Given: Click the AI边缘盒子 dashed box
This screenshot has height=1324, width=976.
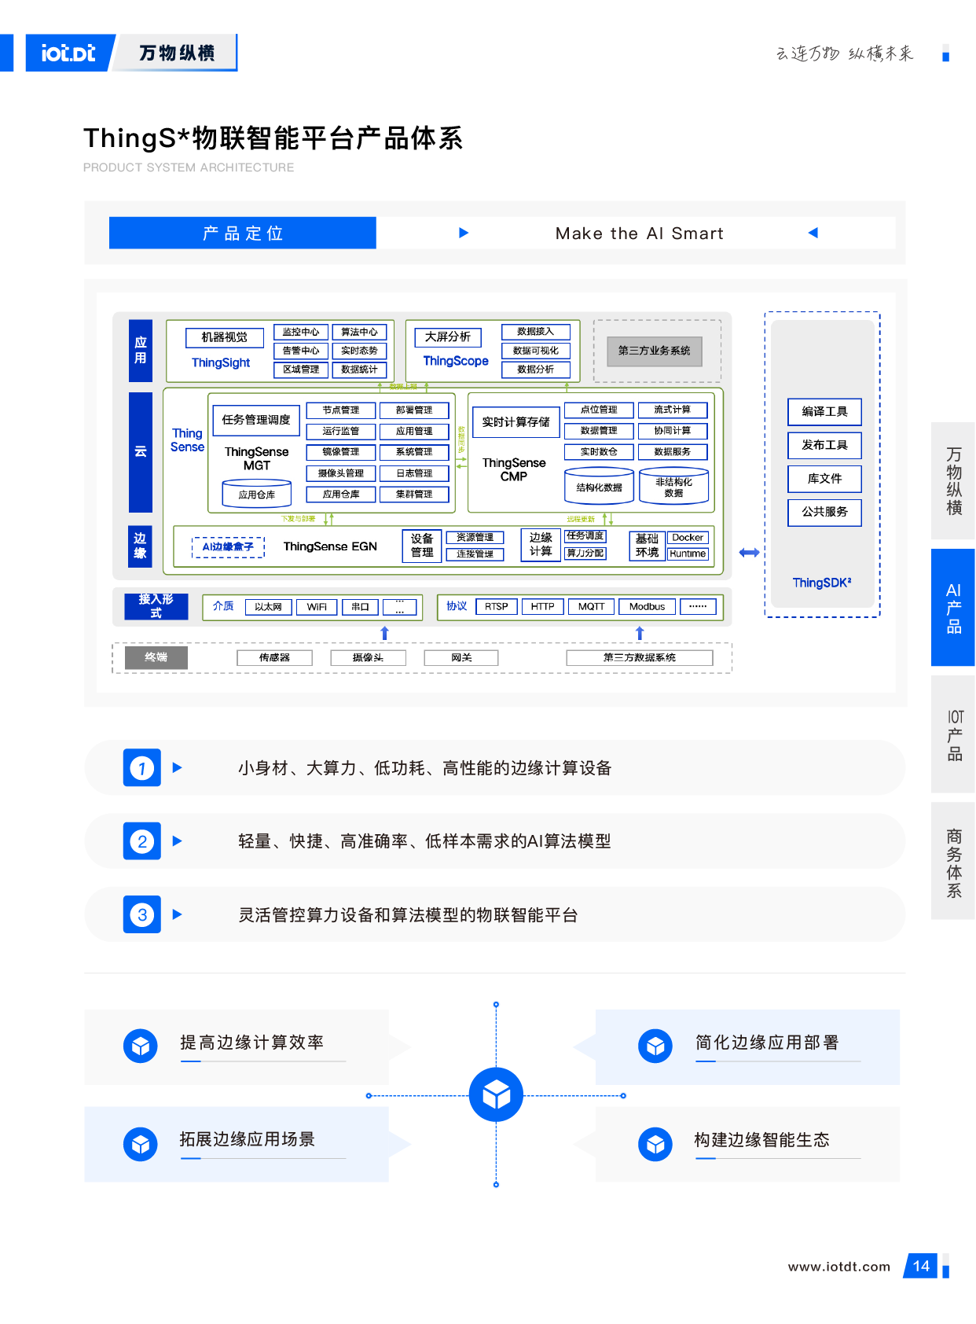Looking at the screenshot, I should point(228,547).
